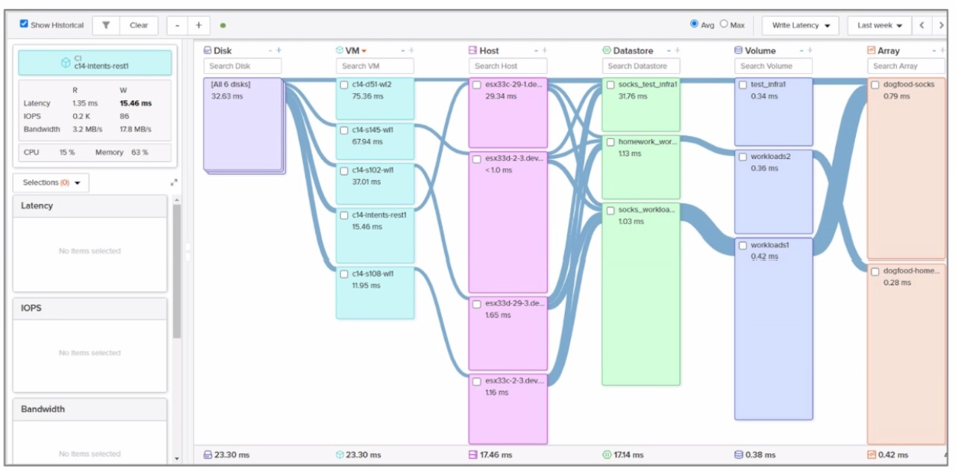Check the dogfood-socks array checkbox
The image size is (956, 469).
[x=875, y=85]
